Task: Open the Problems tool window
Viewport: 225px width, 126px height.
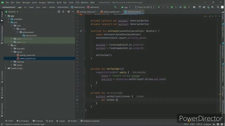Action: pyautogui.click(x=22, y=121)
